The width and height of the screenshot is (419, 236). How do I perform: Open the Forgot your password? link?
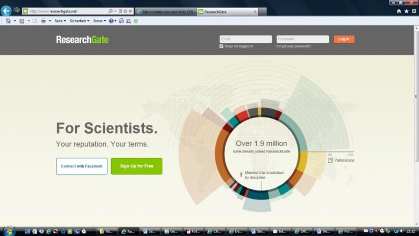(x=294, y=46)
